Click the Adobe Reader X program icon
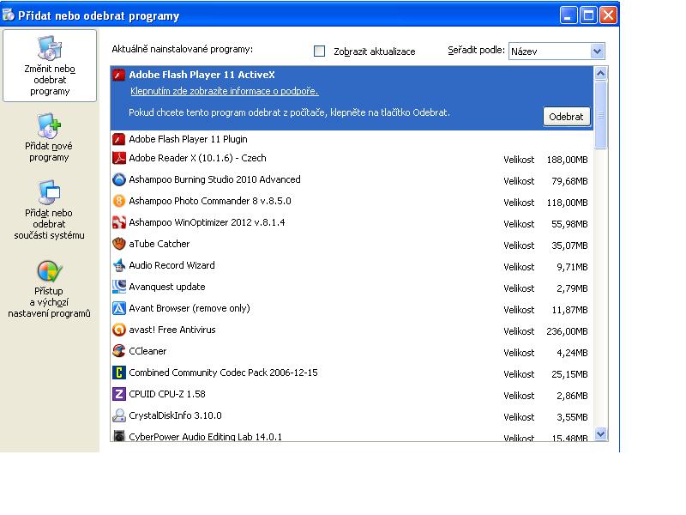This screenshot has height=515, width=686. [120, 158]
